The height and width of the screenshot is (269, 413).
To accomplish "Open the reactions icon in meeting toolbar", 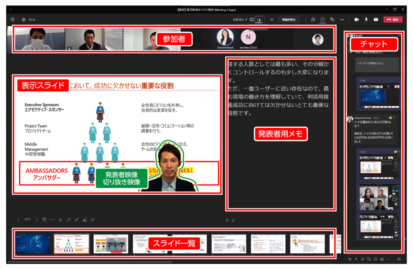I will click(332, 19).
